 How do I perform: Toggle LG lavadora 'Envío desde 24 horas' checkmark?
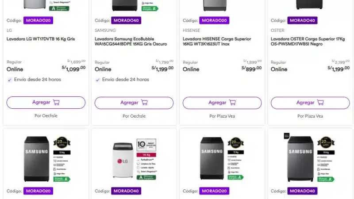(10, 80)
